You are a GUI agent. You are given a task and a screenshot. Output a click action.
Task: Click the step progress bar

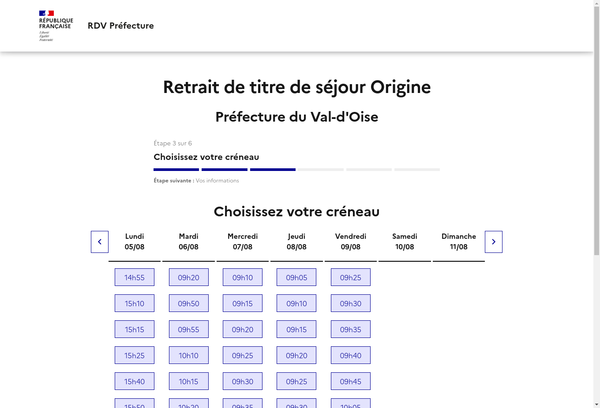click(x=296, y=170)
